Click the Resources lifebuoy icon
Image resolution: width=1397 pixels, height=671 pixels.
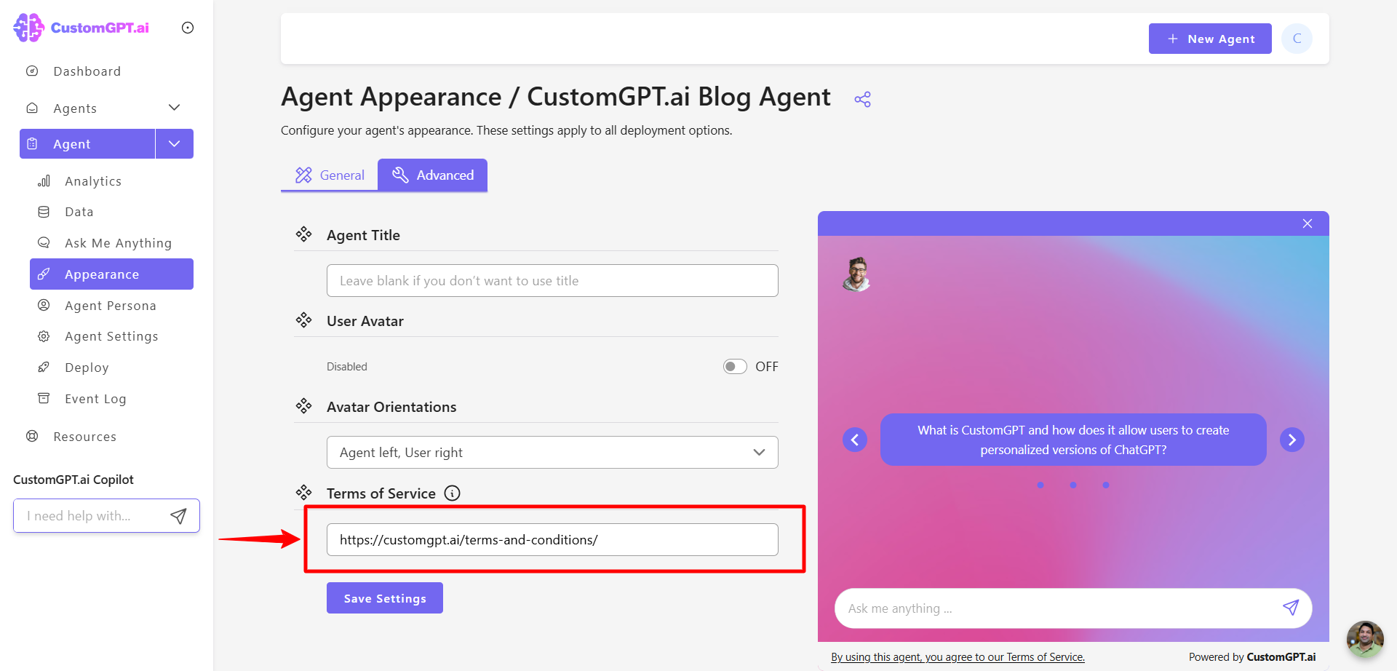tap(32, 436)
